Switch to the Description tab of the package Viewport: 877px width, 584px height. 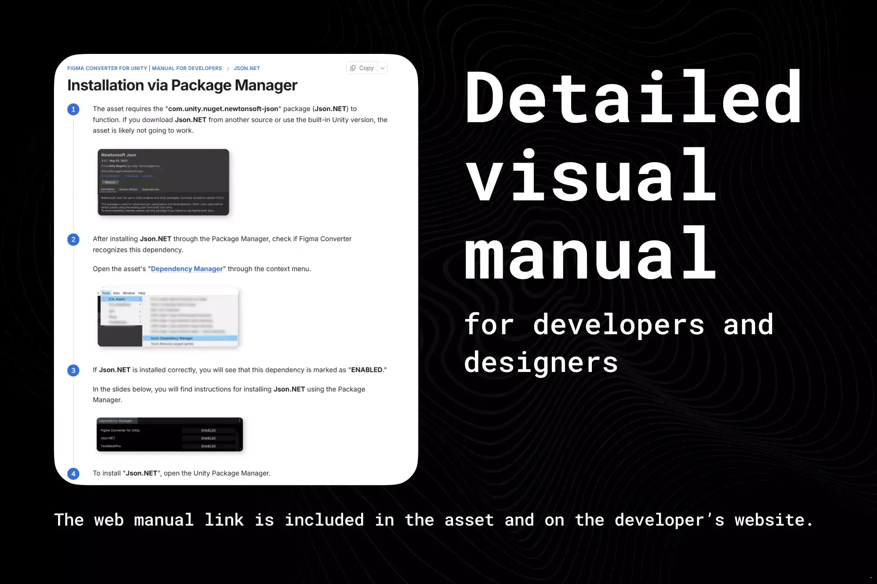point(108,189)
